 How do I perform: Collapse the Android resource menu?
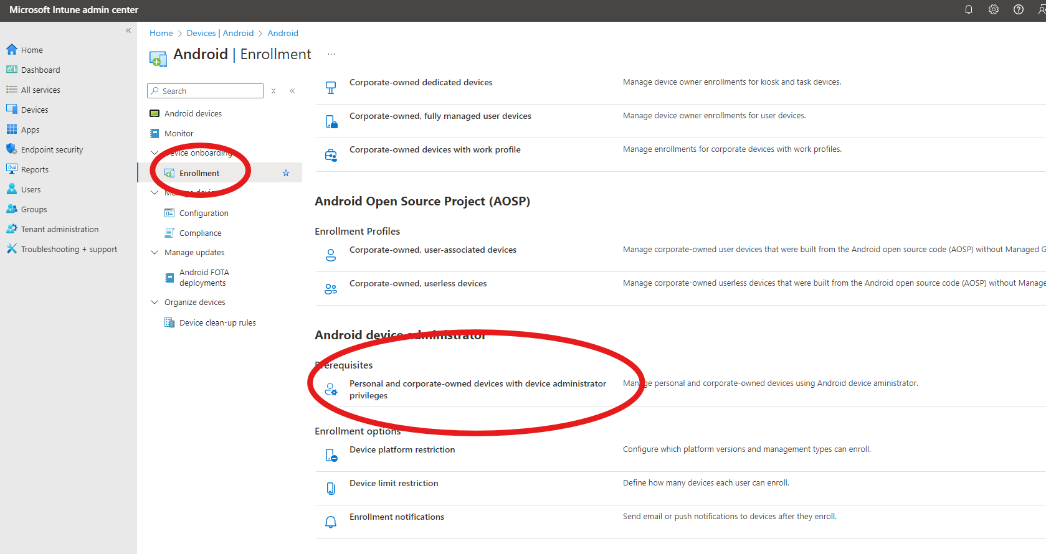point(292,91)
